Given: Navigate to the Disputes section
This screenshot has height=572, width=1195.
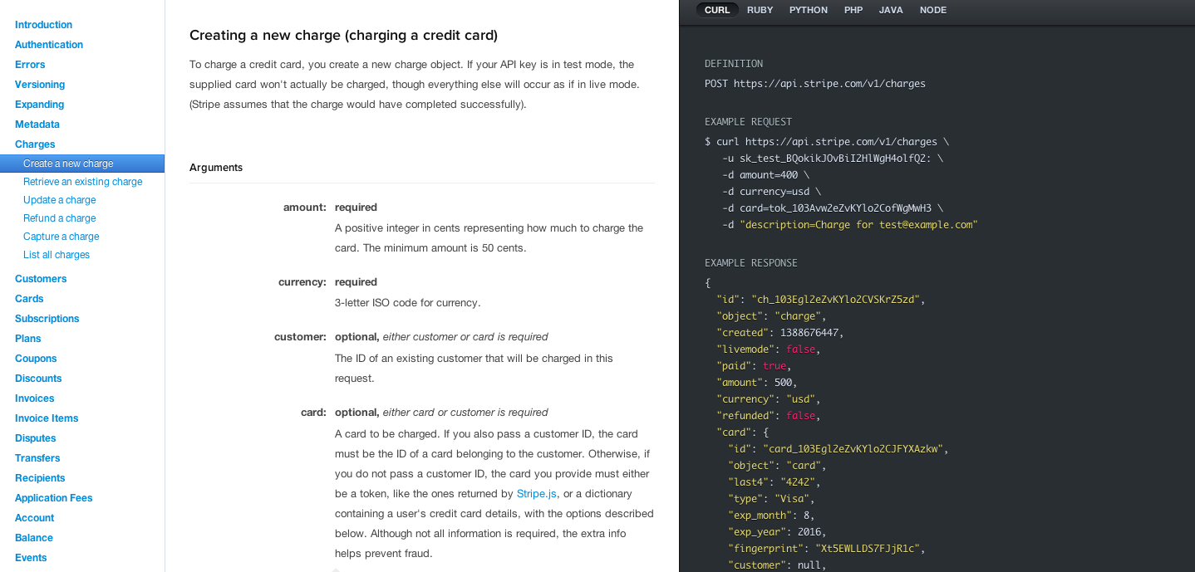Looking at the screenshot, I should tap(35, 438).
